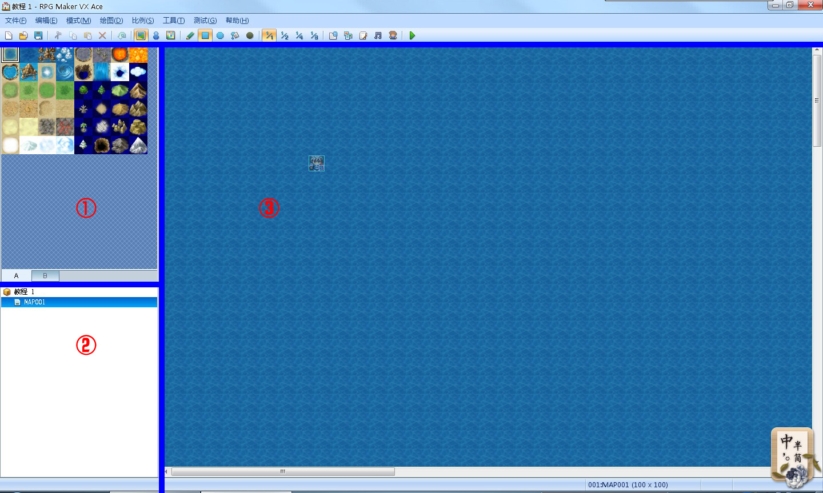Set map zoom scale to 1/8

(x=314, y=35)
